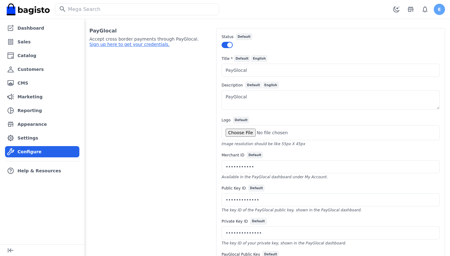The image size is (450, 256).
Task: Toggle dark mode moon icon
Action: (396, 9)
